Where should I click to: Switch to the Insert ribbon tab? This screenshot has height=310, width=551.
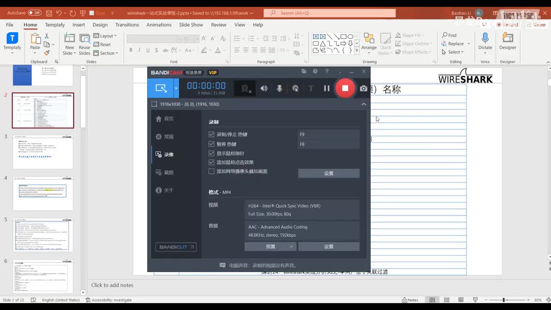pos(79,25)
